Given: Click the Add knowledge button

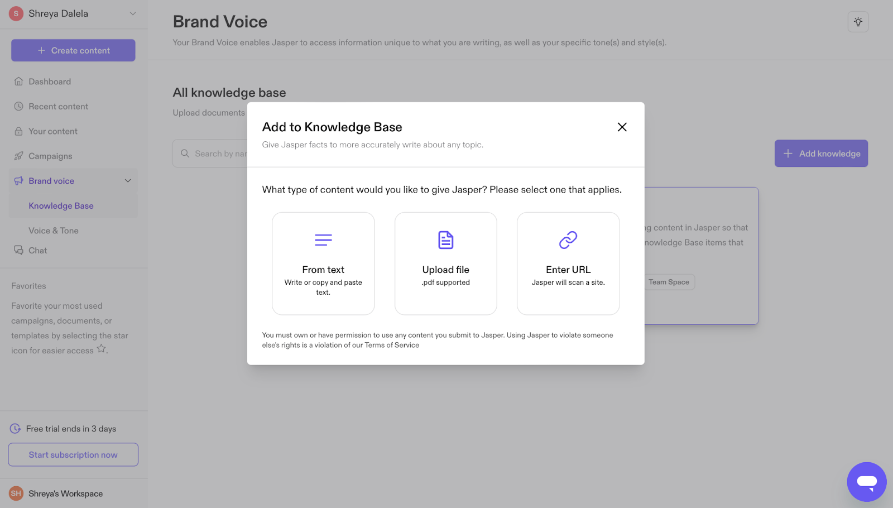Looking at the screenshot, I should coord(821,154).
